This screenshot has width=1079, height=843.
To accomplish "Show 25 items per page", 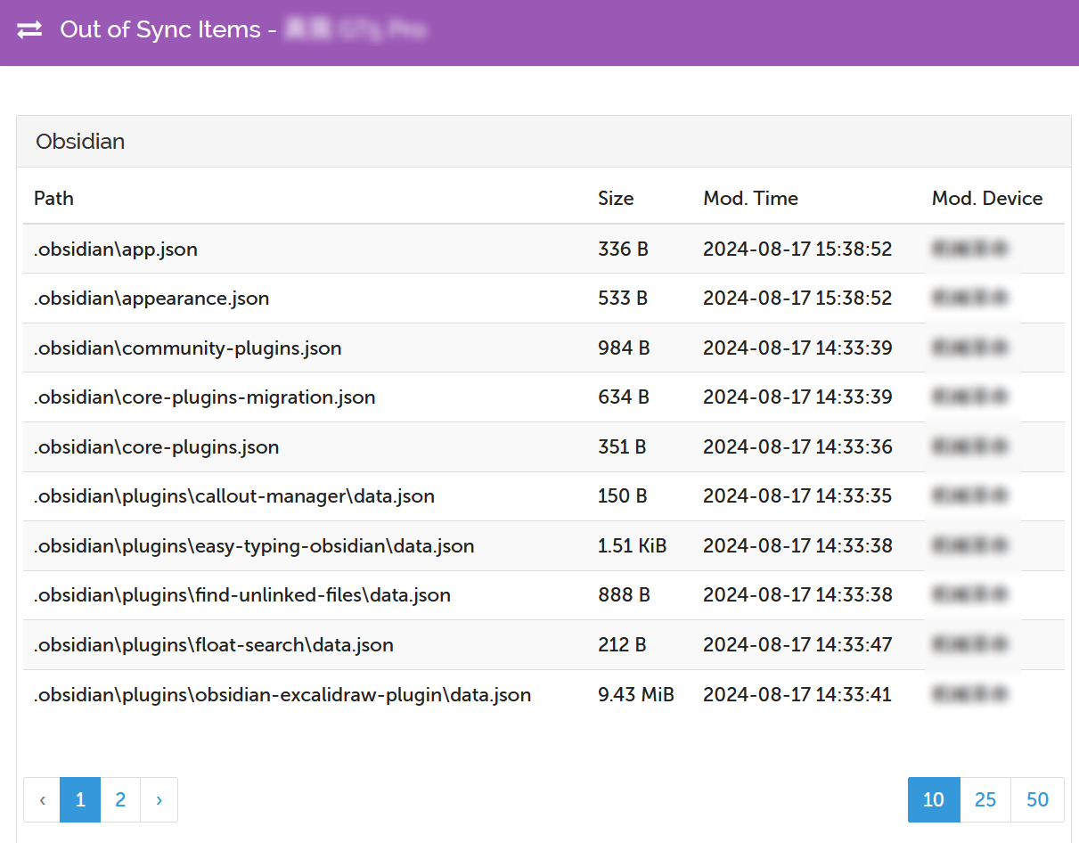I will click(x=985, y=799).
